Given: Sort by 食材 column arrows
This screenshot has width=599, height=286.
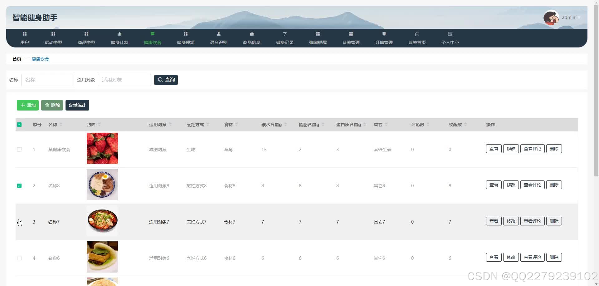Looking at the screenshot, I should click(236, 125).
